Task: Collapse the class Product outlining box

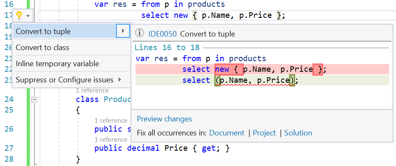Action: point(34,99)
